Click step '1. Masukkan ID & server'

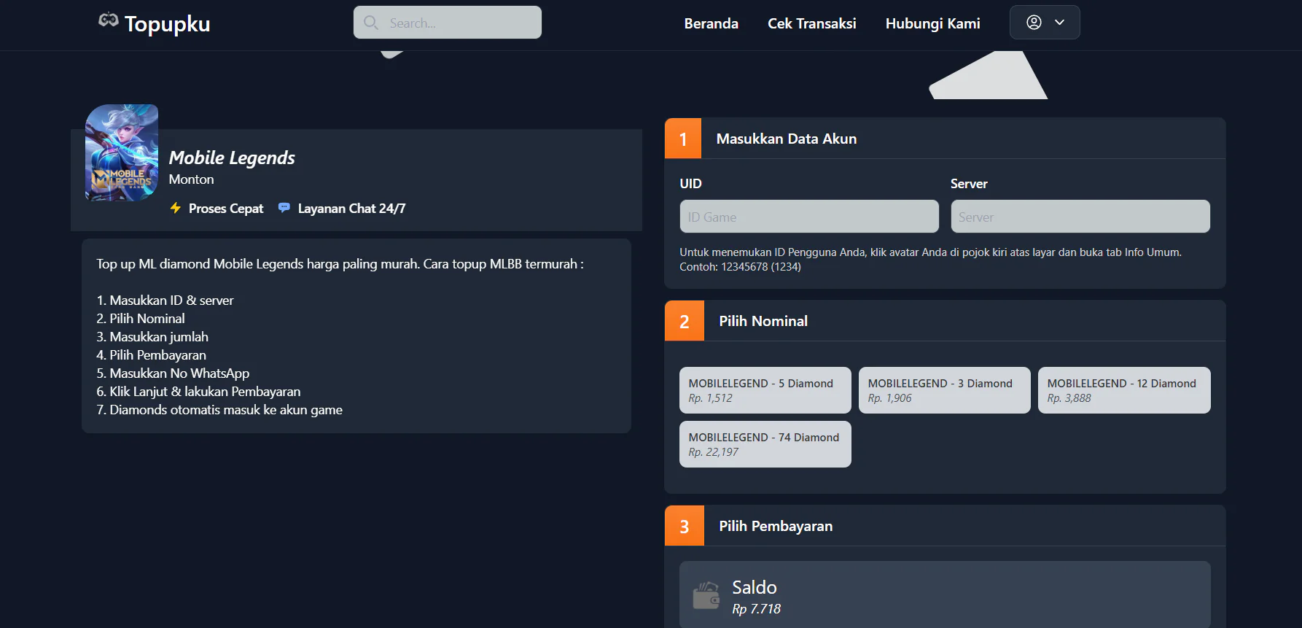point(165,301)
